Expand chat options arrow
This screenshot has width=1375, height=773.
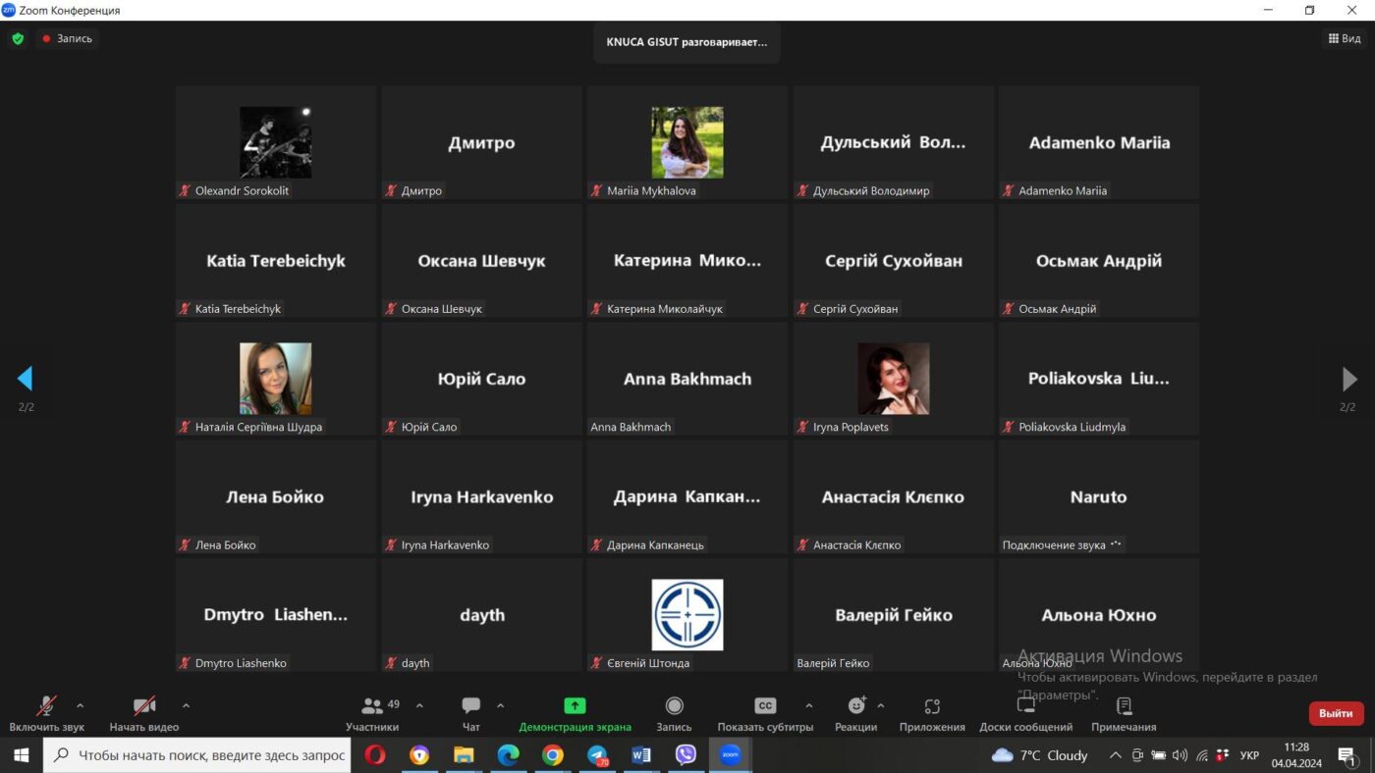click(500, 705)
